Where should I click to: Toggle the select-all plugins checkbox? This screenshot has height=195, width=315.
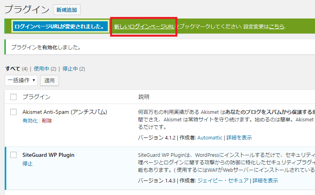tap(13, 97)
